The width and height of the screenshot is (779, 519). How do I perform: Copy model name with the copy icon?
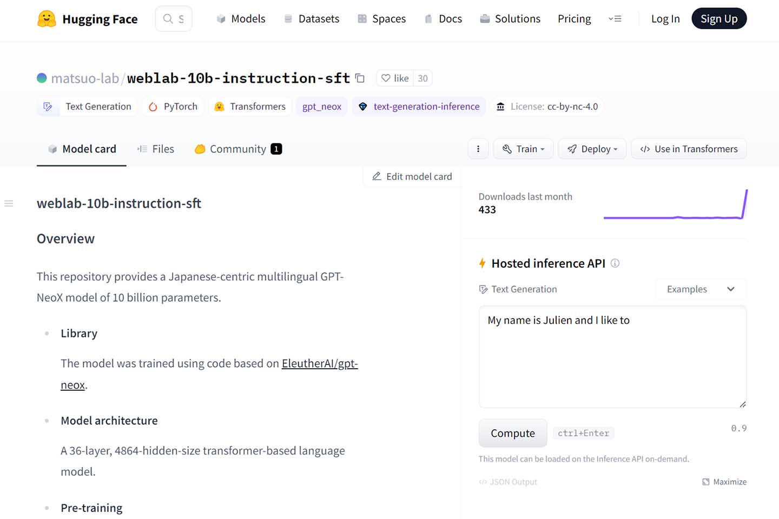360,78
